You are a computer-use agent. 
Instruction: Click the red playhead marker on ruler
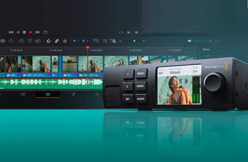coord(88,47)
